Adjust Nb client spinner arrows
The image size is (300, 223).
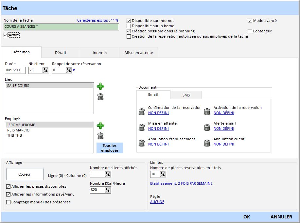click(45, 70)
